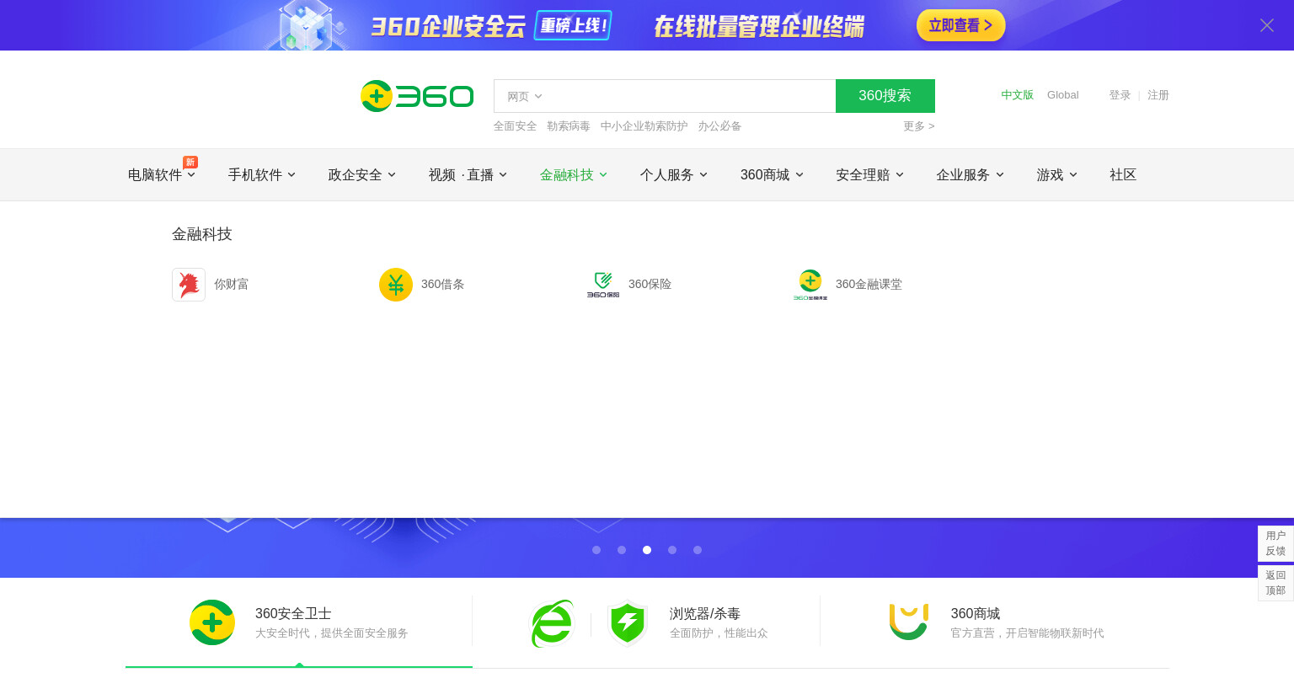Click the 返回顶部 side button
This screenshot has width=1294, height=694.
point(1275,583)
